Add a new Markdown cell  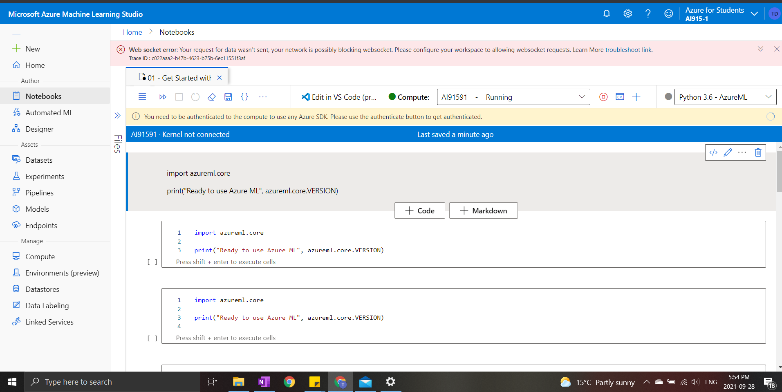pos(483,210)
